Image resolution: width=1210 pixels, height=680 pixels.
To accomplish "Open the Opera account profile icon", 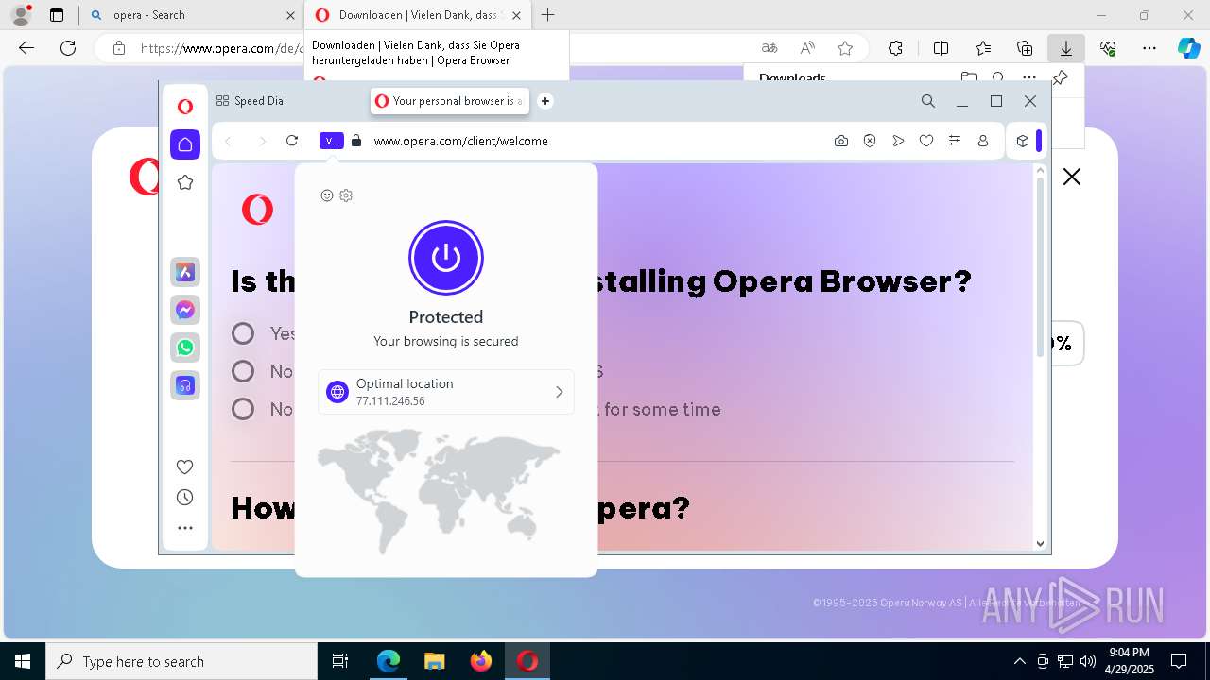I will click(983, 141).
